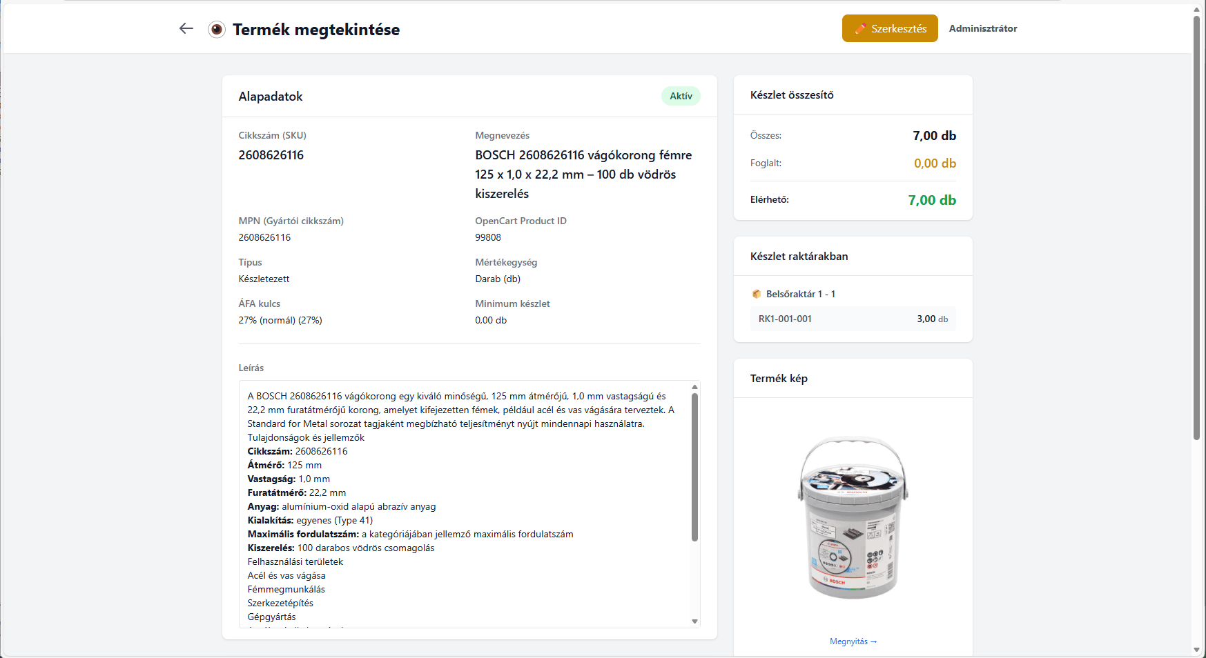This screenshot has height=658, width=1206.
Task: Open the Adminisztrátor user menu
Action: point(982,28)
